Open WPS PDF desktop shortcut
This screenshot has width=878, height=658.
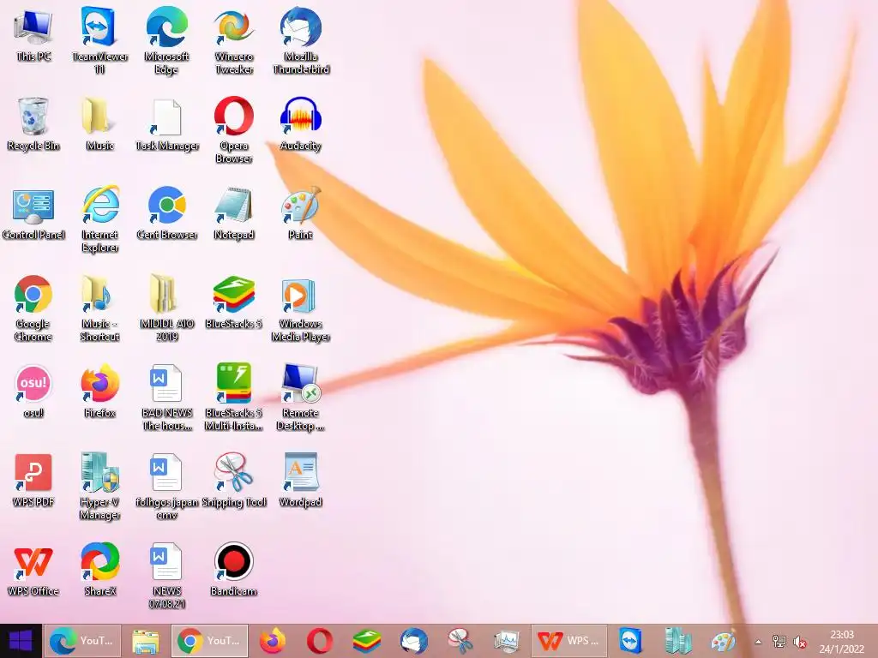pyautogui.click(x=33, y=481)
